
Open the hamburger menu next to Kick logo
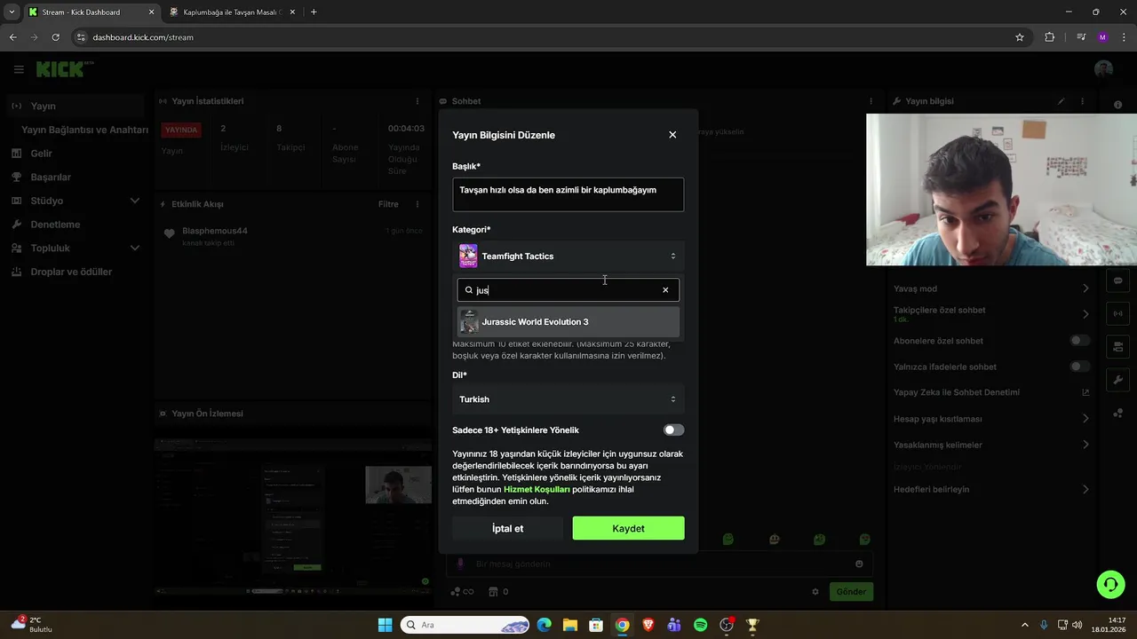click(x=19, y=69)
